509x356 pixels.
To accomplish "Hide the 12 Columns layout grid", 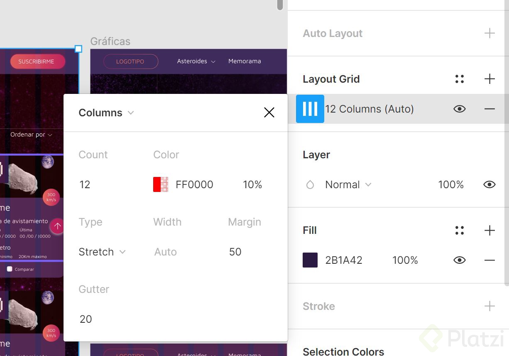I will click(459, 109).
